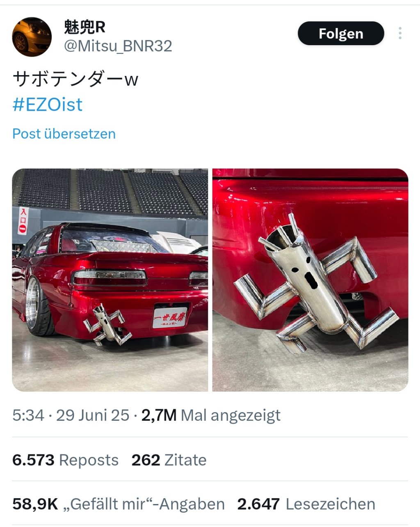Open the display name 魅兜R

(x=84, y=27)
